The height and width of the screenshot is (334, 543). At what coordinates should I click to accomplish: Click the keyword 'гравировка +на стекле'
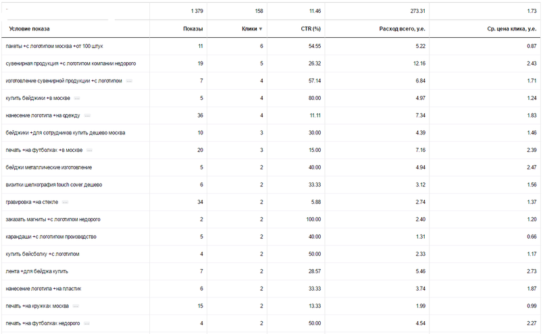point(32,202)
